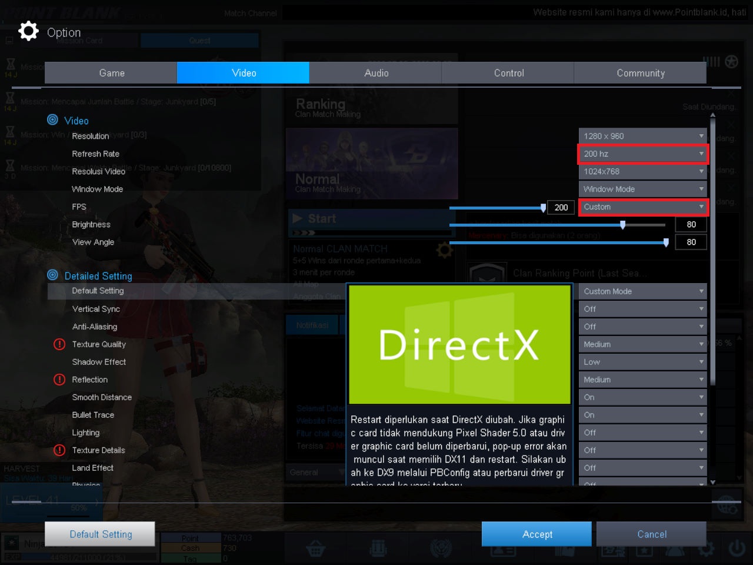Click the Texture Quality warning icon
The image size is (753, 565).
(59, 344)
